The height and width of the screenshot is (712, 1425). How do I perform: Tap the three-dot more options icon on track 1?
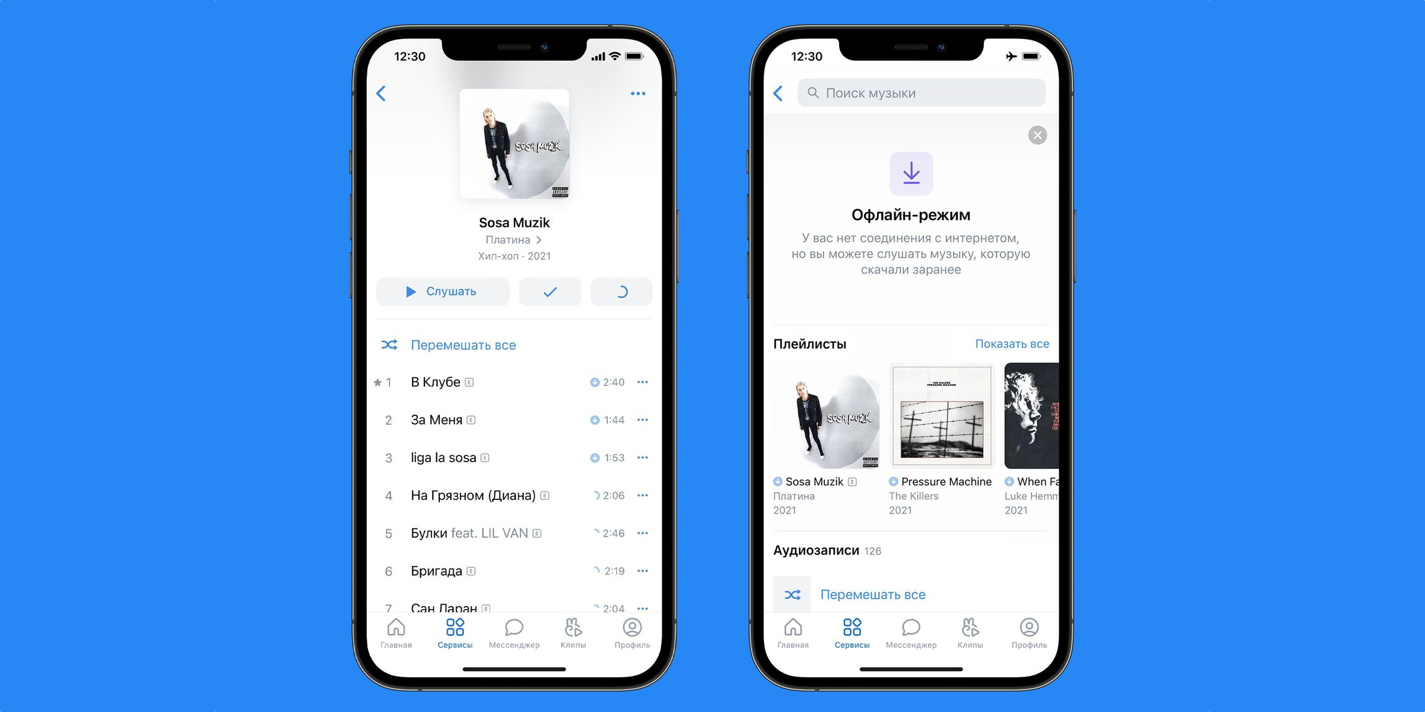(x=645, y=381)
